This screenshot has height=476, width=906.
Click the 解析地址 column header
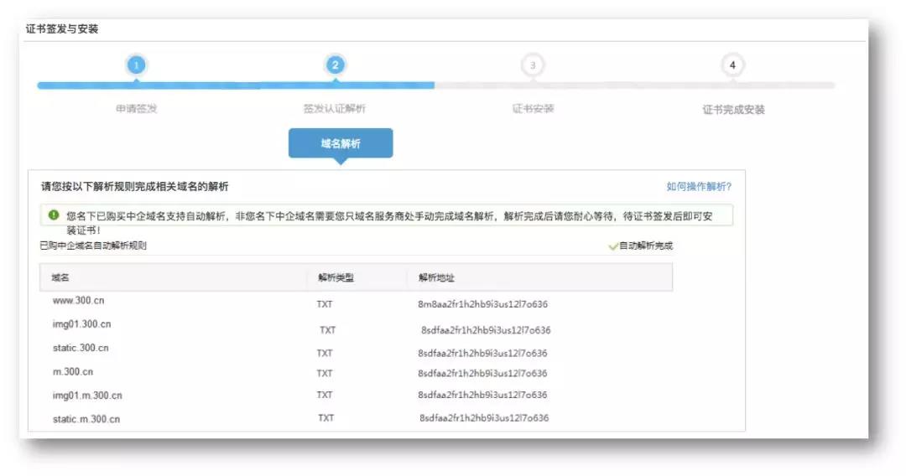[x=436, y=277]
